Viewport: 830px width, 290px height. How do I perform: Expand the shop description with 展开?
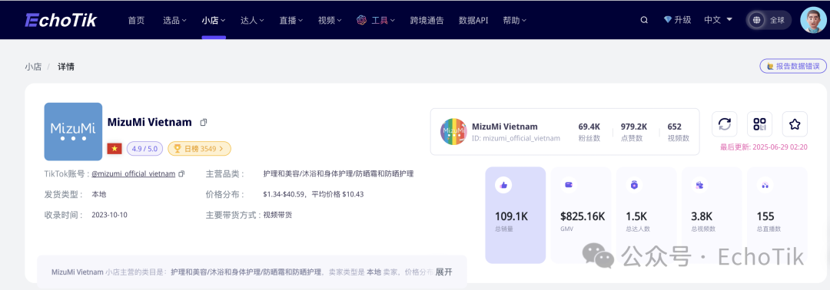[x=443, y=272]
